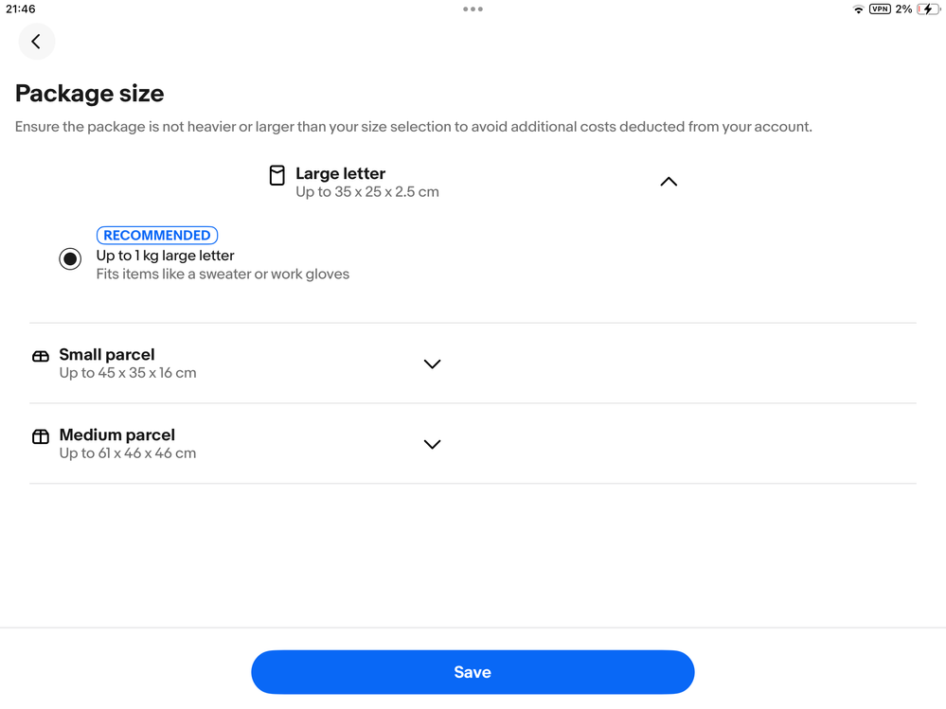Tap the Large letter heading text

point(340,173)
